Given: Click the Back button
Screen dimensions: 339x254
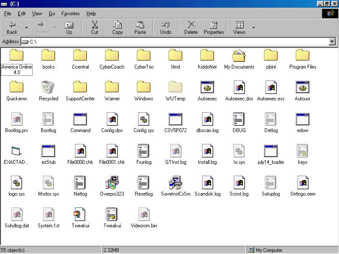Looking at the screenshot, I should point(12,28).
